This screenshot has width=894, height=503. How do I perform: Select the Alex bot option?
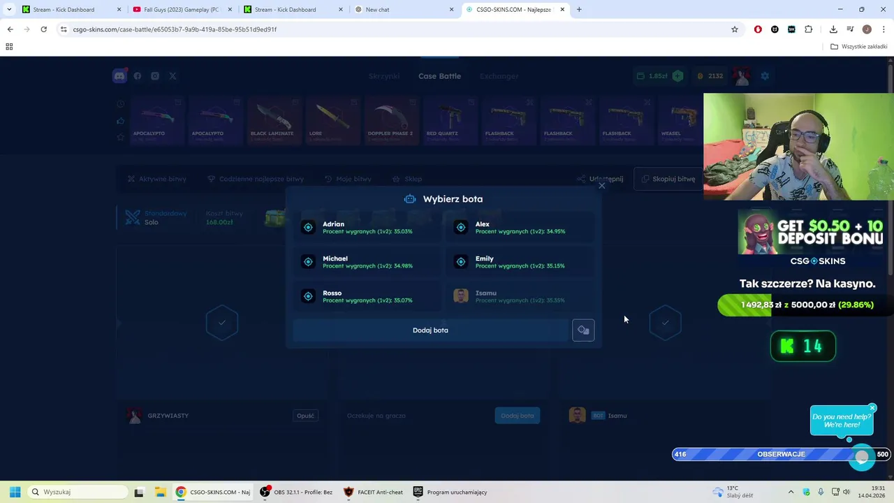520,227
